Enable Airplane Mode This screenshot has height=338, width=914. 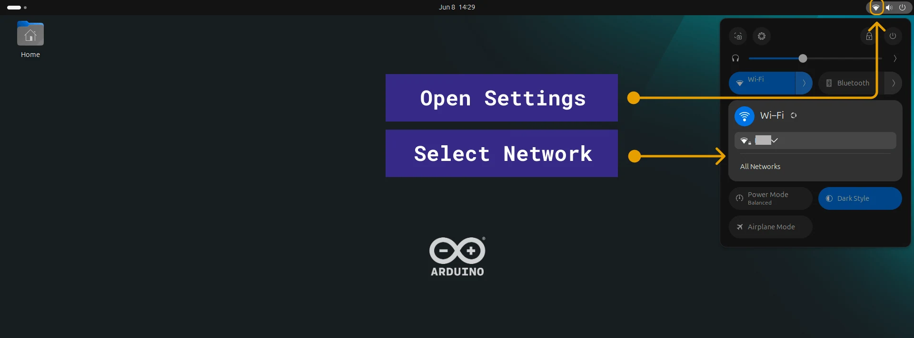(x=771, y=227)
